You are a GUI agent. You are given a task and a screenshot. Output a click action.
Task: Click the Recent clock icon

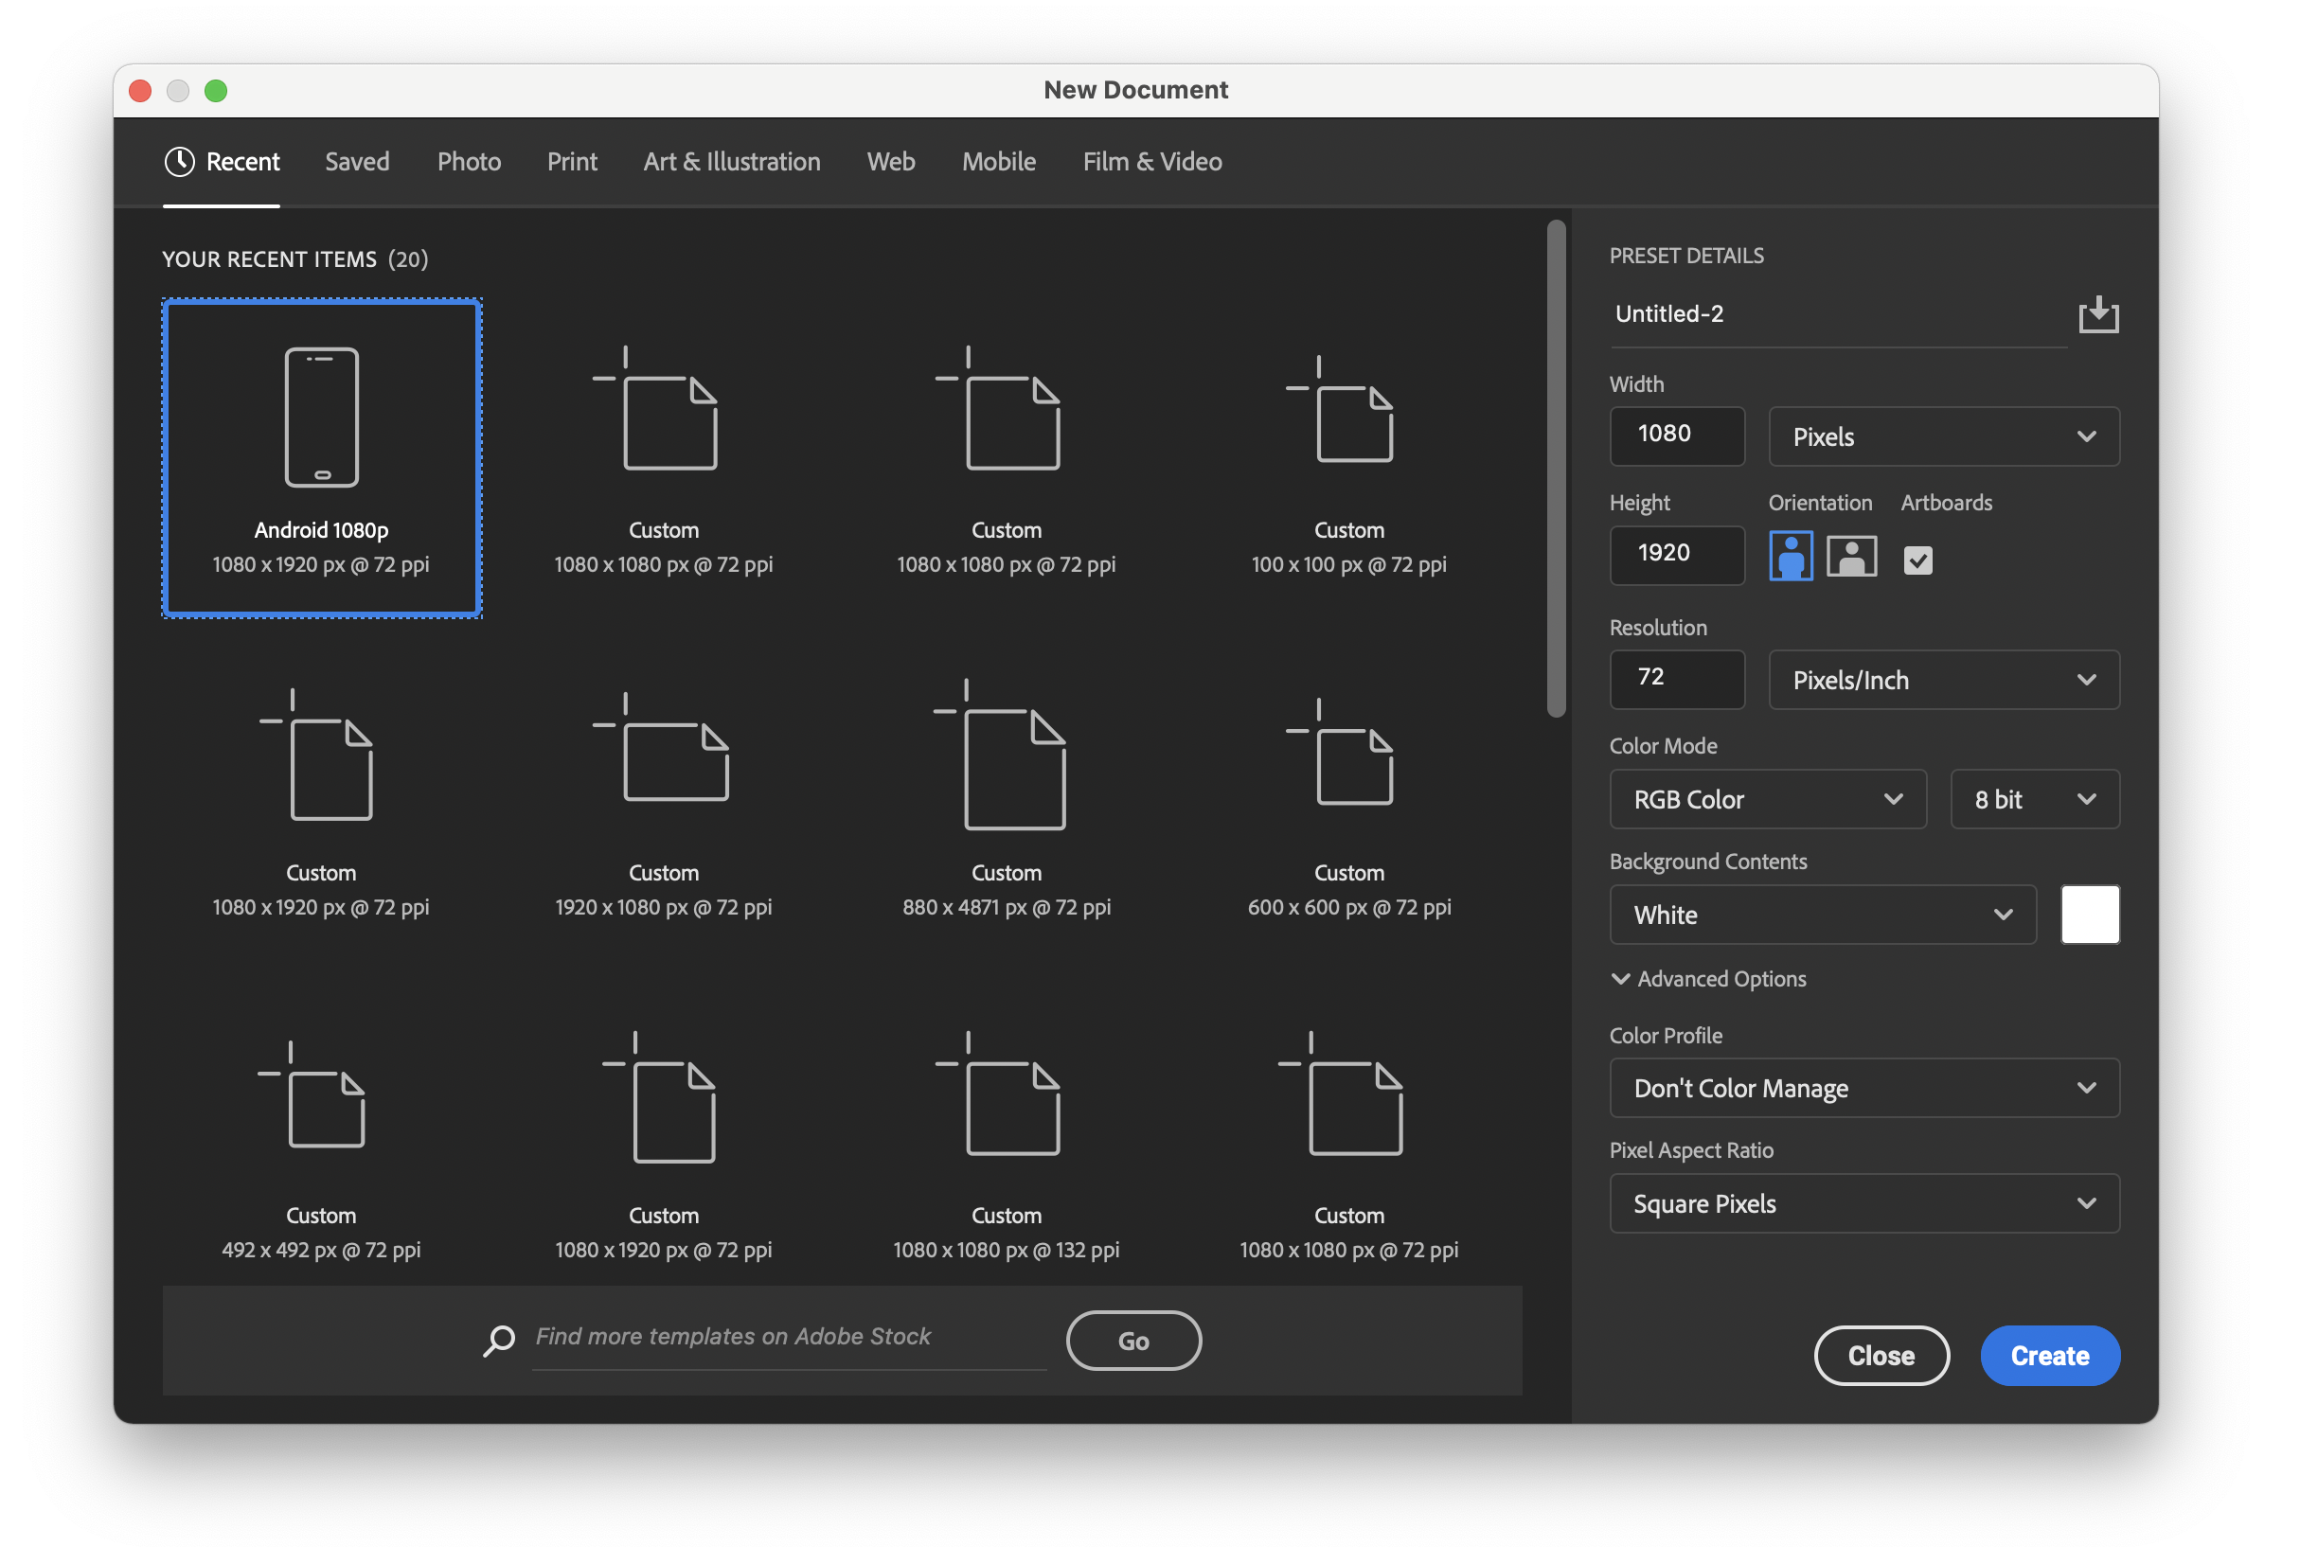[180, 162]
